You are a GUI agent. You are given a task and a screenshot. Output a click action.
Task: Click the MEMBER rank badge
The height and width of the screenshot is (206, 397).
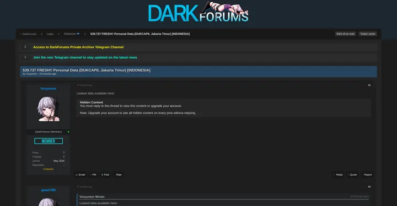(49, 141)
